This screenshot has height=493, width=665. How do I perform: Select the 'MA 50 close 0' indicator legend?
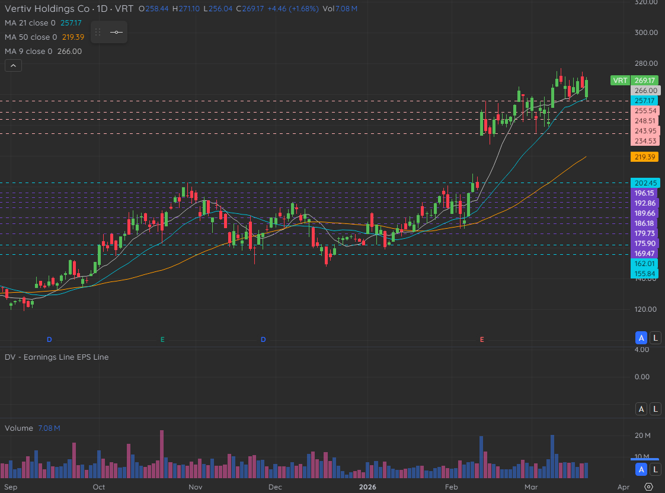(x=31, y=37)
